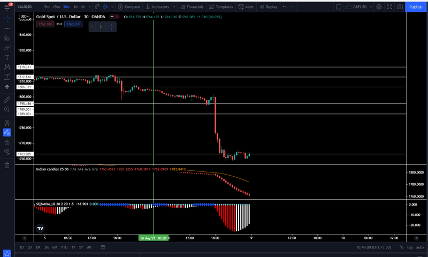Take a chart snapshot with camera

pyautogui.click(x=400, y=7)
